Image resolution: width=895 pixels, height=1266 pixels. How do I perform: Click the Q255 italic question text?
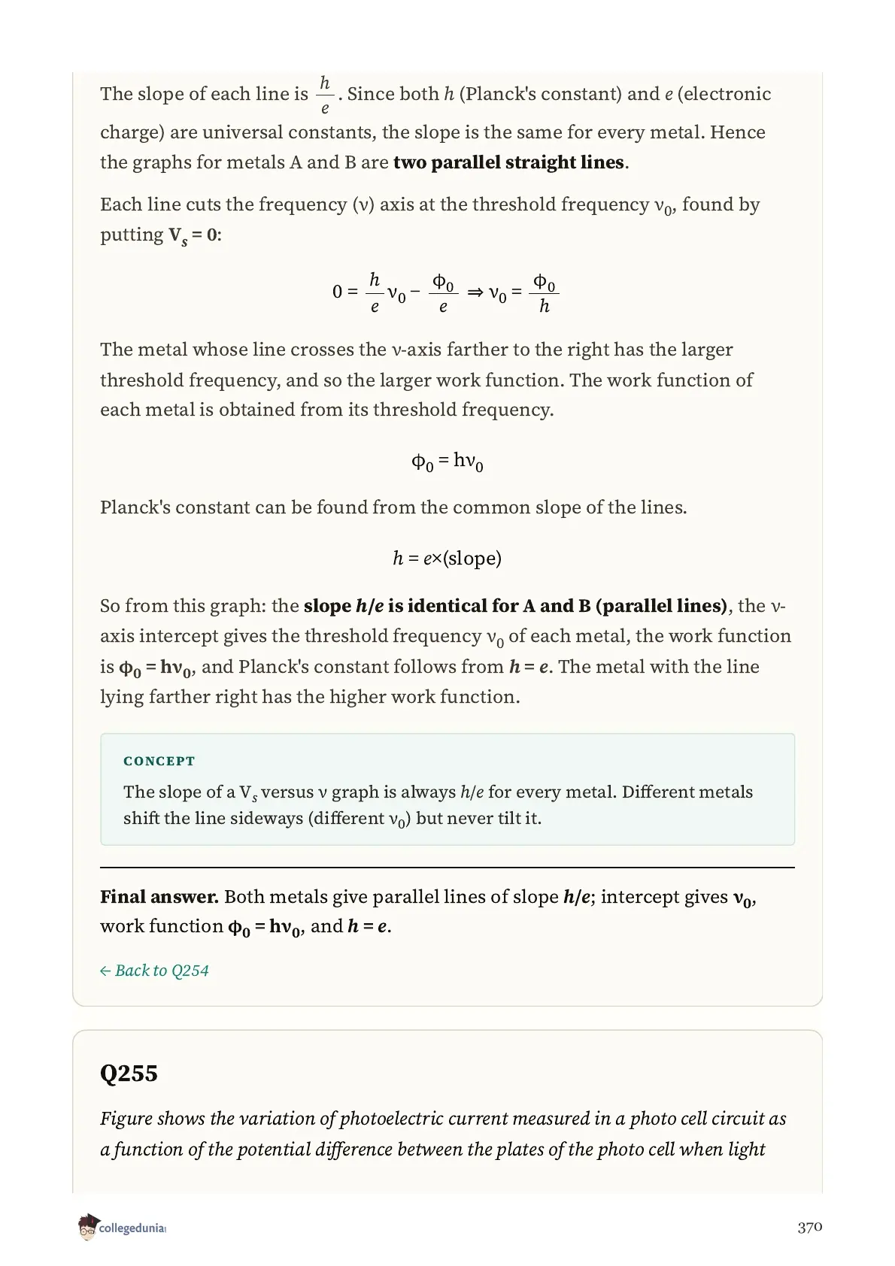pos(444,1134)
